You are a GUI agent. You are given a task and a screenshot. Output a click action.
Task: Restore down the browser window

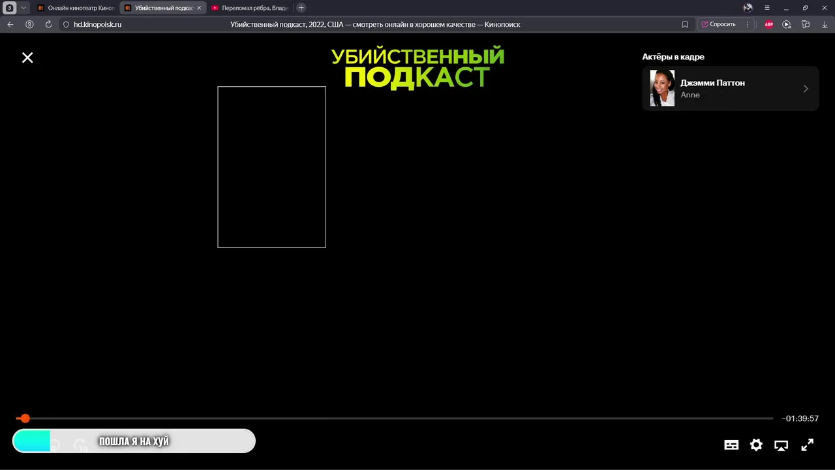coord(806,8)
